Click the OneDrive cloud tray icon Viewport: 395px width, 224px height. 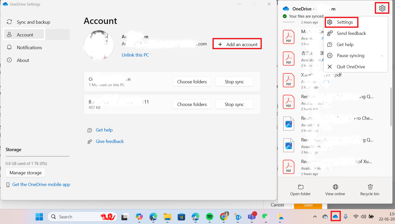click(335, 217)
